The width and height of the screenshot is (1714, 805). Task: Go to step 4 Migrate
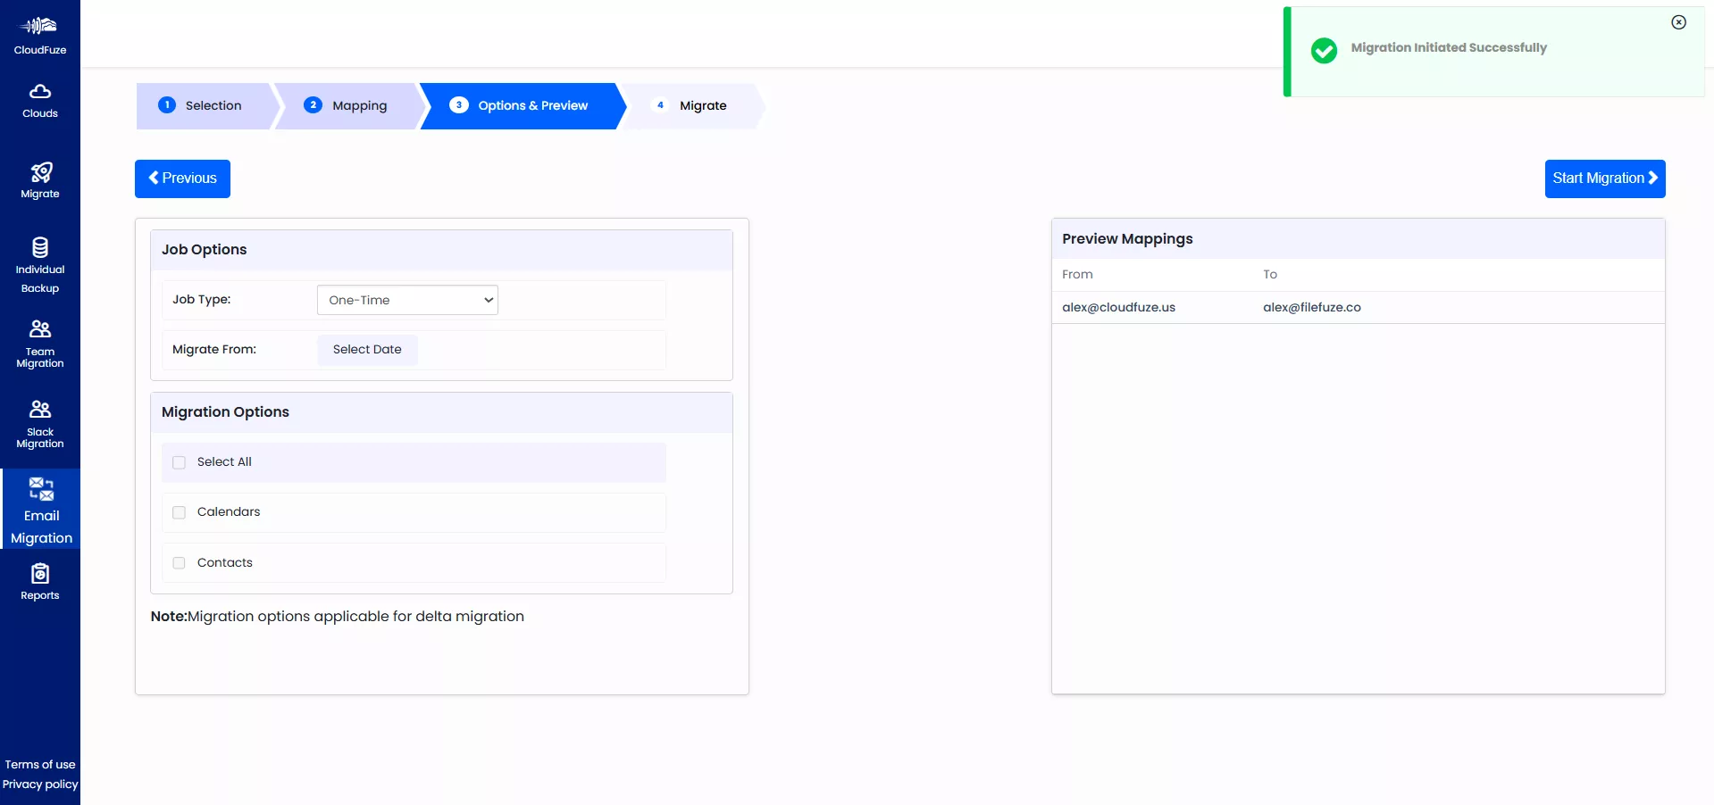[x=692, y=105]
